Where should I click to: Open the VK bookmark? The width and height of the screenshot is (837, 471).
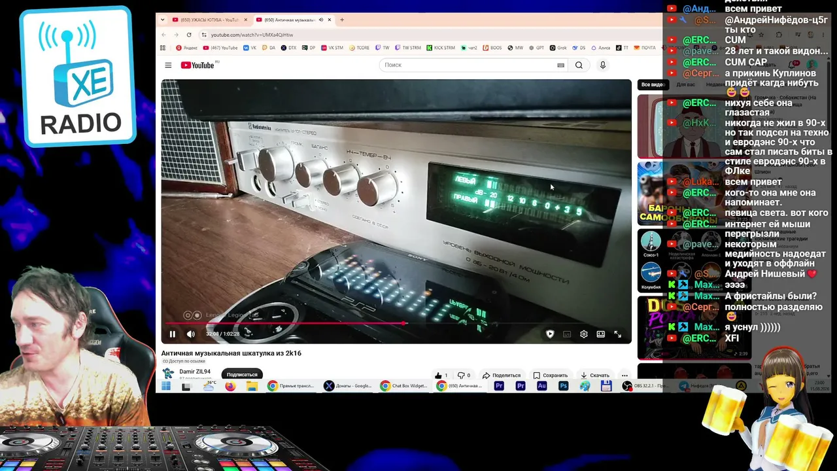249,48
